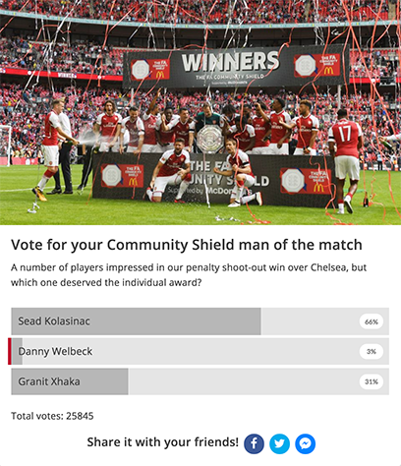Select the Danny Welbeck poll option
Viewport: 401px width, 466px height.
(x=200, y=351)
